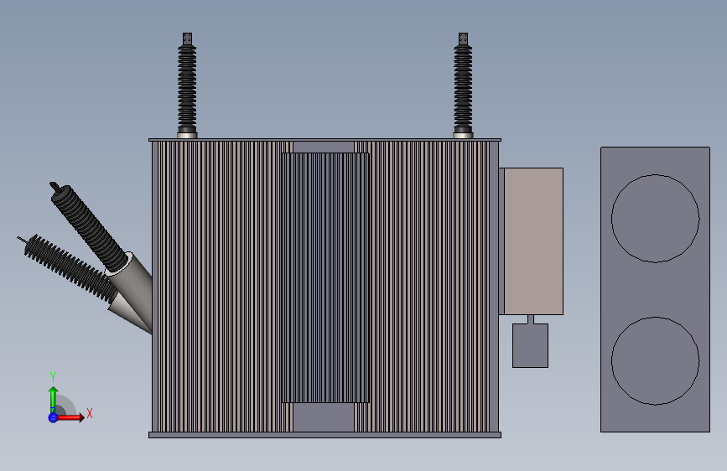Viewport: 727px width, 471px height.
Task: Select the top-left vertical bushing insulator
Action: (187, 85)
